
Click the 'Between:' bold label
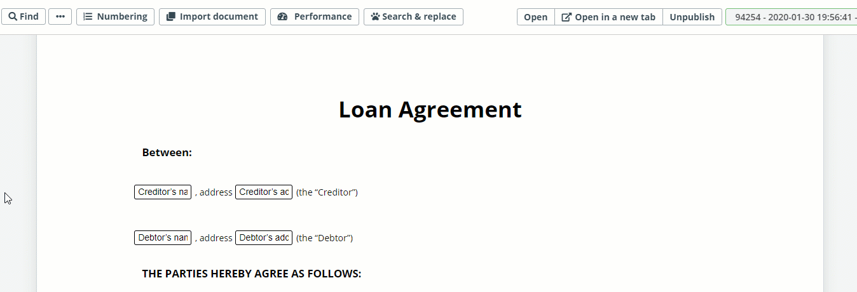[167, 152]
